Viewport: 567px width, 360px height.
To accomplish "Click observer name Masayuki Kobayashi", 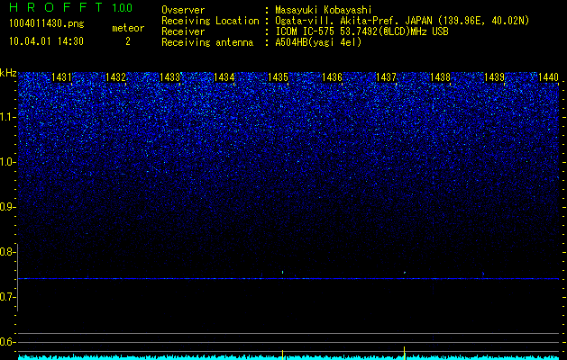I will (324, 10).
